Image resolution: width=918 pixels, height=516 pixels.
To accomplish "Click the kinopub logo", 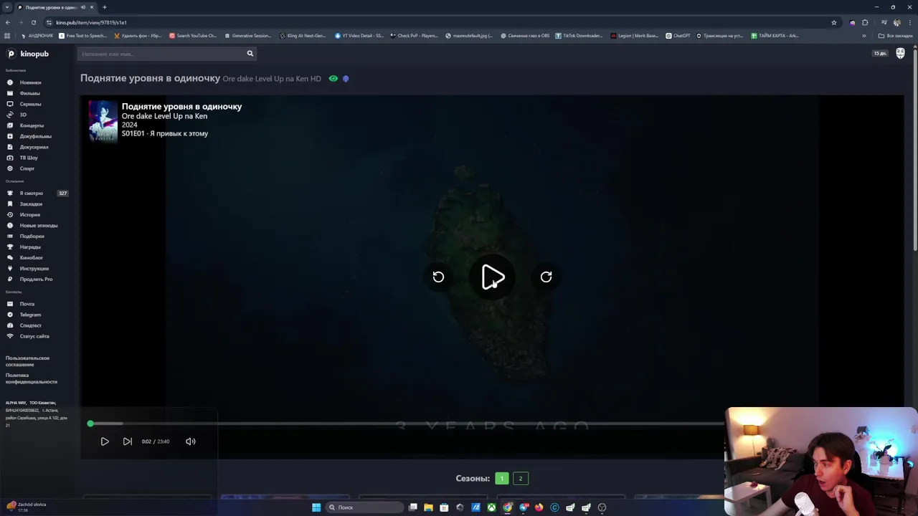I will pos(28,54).
